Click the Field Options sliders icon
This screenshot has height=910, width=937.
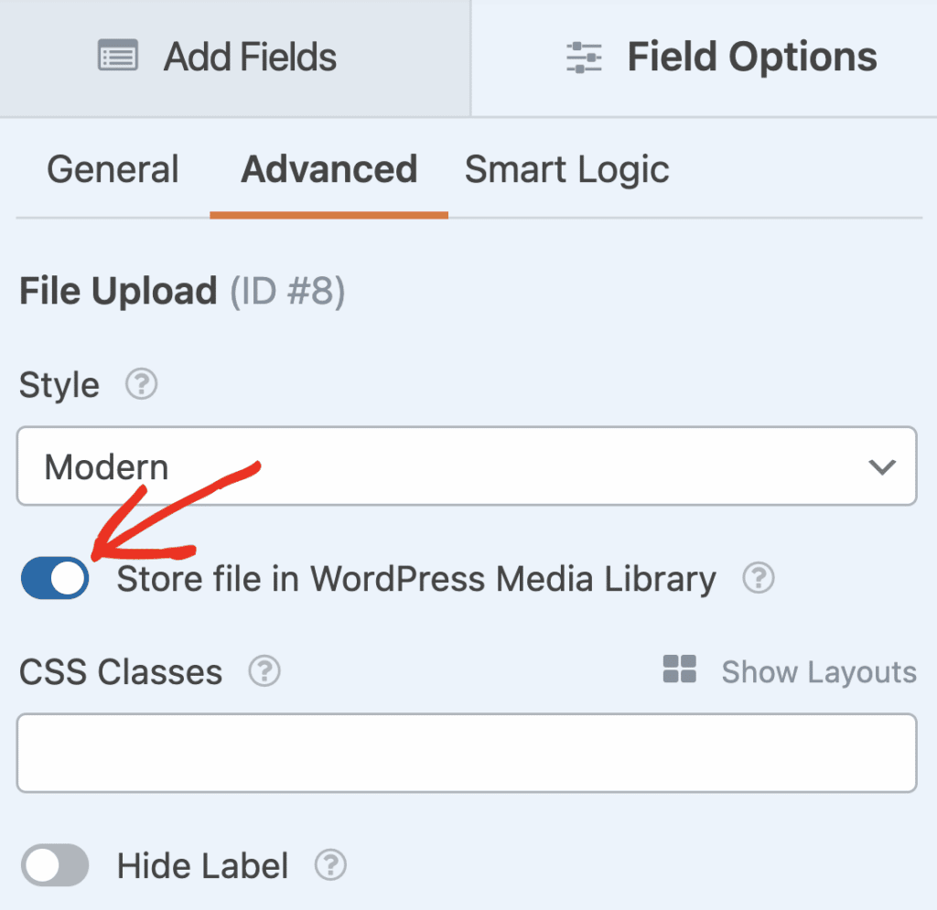[584, 57]
